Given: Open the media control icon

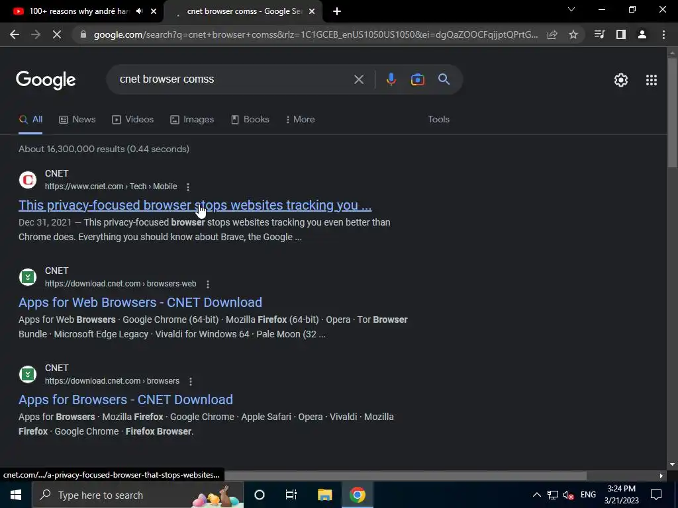Looking at the screenshot, I should pyautogui.click(x=599, y=34).
